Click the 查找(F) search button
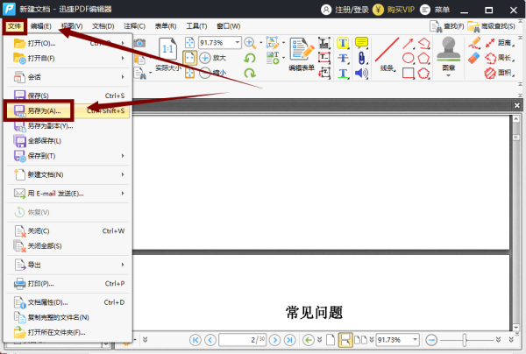Screen dimensions: 526x354 (x=446, y=26)
